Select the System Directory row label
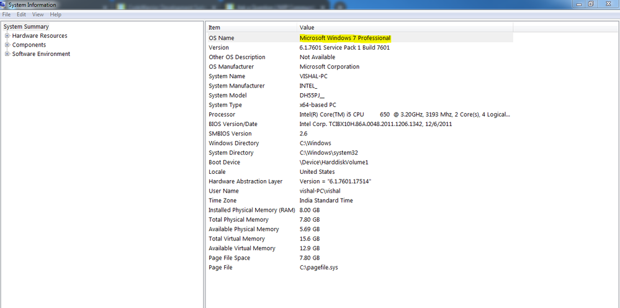 tap(231, 153)
